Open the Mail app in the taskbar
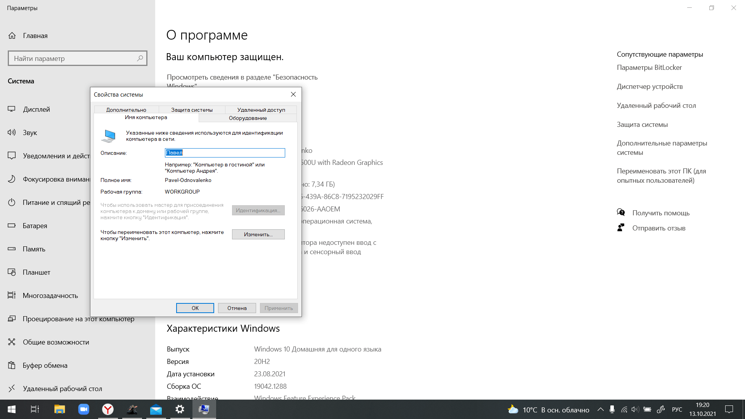Screen dimensions: 745x419 tap(156, 409)
